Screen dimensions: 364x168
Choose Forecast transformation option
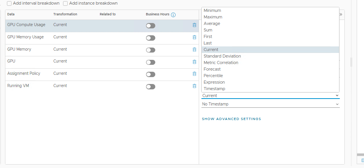point(212,69)
